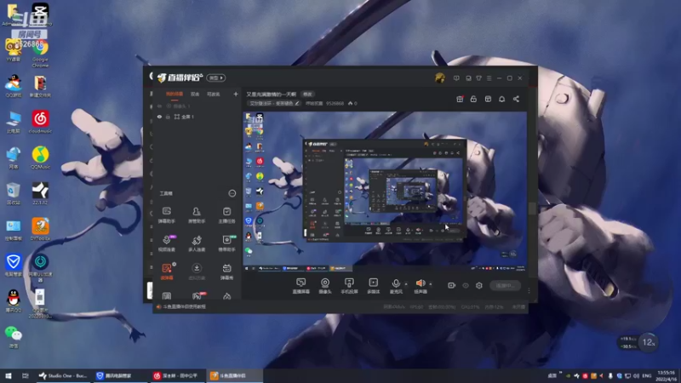Image resolution: width=681 pixels, height=383 pixels.
Task: Open the mode switch pill beside logo
Action: coord(216,77)
